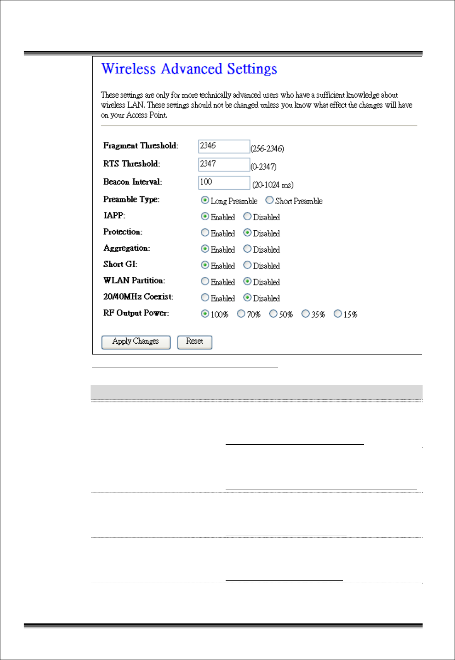The image size is (455, 660).
Task: Click the Apply Changes button
Action: point(136,342)
